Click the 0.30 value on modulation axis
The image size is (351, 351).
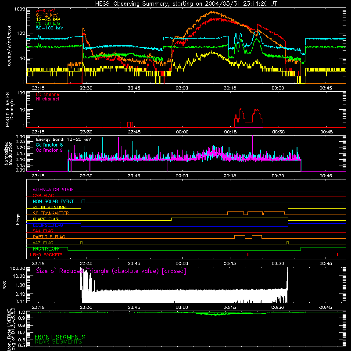point(20,137)
